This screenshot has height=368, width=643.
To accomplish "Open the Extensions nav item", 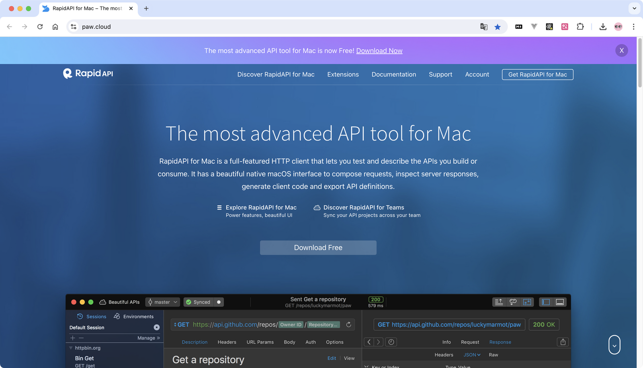I will [343, 75].
